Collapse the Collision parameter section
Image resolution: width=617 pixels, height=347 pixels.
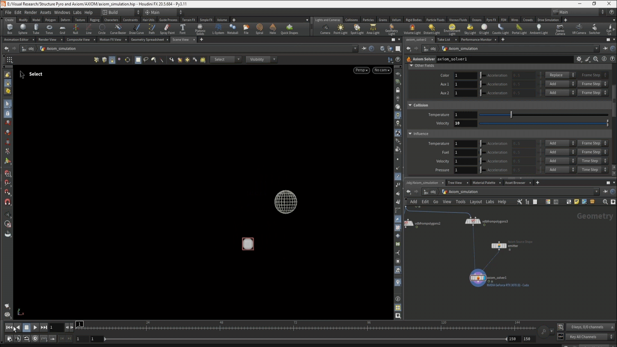410,105
